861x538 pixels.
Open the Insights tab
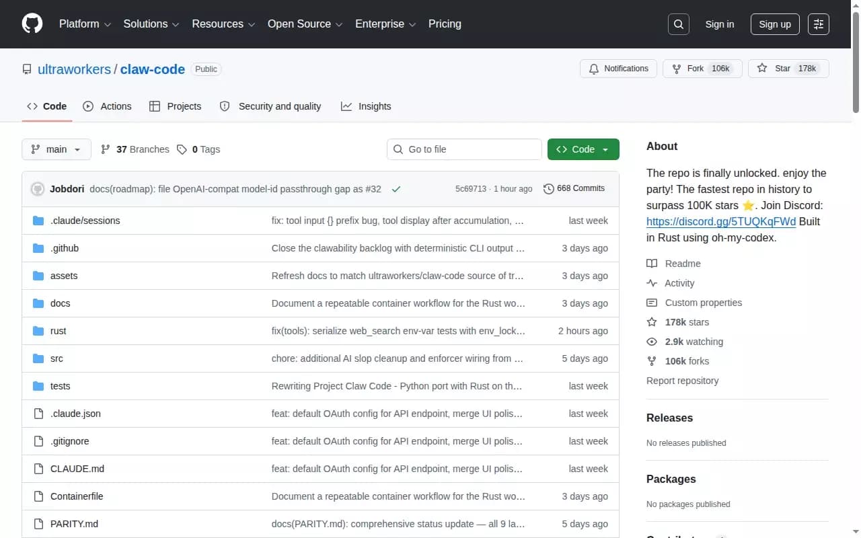[366, 106]
